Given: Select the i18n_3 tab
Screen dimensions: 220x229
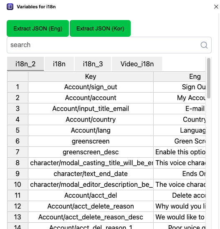Looking at the screenshot, I should coord(93,64).
